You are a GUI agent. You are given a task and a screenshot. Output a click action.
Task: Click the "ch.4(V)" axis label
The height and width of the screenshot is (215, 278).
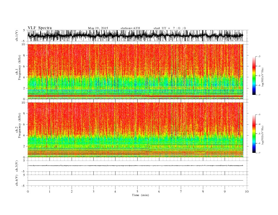point(17,180)
